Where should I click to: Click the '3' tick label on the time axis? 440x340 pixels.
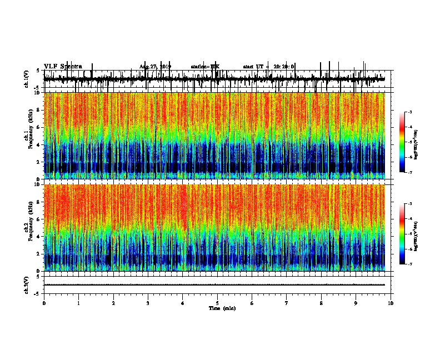(x=148, y=303)
